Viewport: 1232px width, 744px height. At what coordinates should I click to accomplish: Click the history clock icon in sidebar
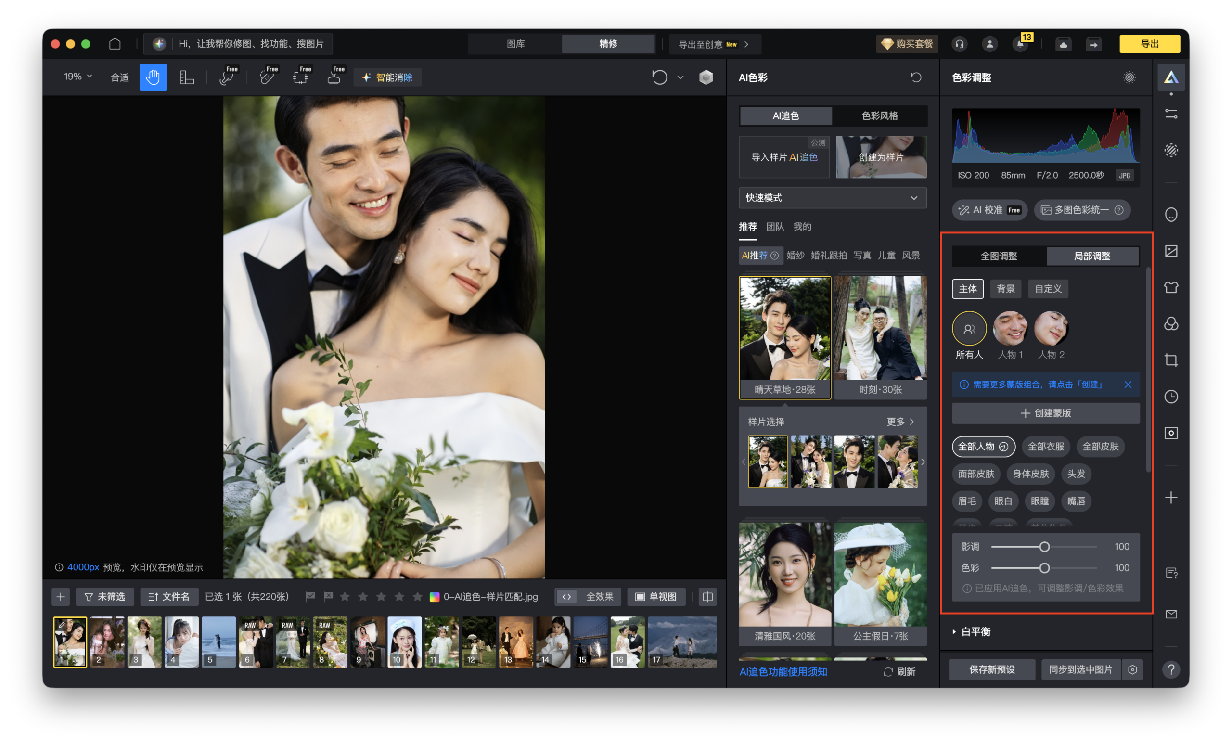pyautogui.click(x=1170, y=397)
